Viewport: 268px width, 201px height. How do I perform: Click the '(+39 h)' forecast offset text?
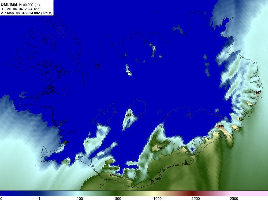pos(47,13)
